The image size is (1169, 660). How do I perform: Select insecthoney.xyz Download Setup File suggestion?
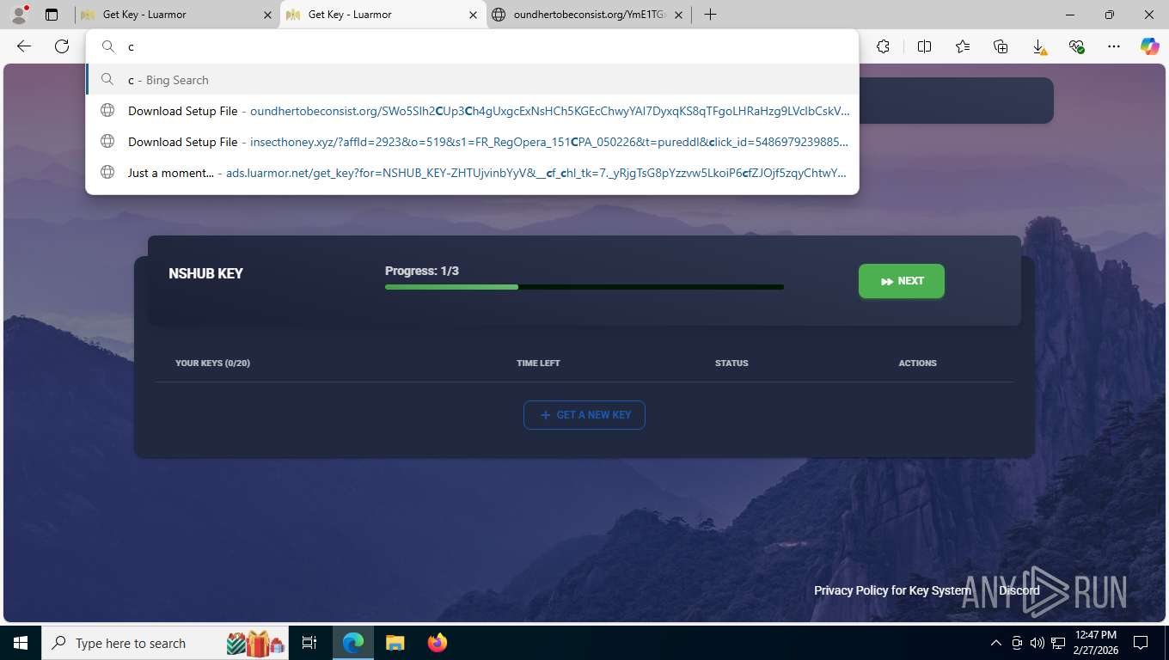tap(472, 142)
